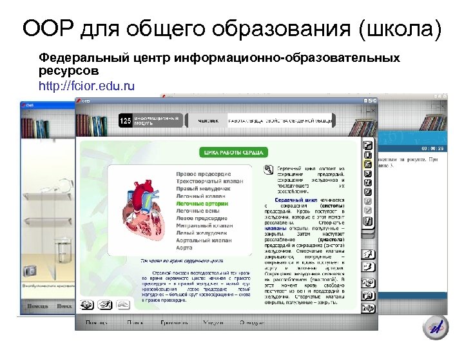Viewport: 464px width, 348px height.
Task: Follow the 'клапаны' link in the text
Action: tap(275, 228)
